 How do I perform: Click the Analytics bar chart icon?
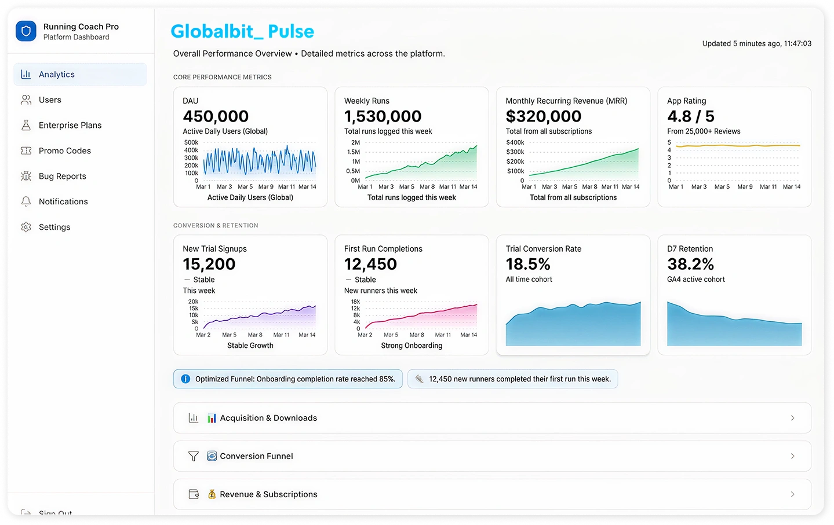pyautogui.click(x=26, y=74)
